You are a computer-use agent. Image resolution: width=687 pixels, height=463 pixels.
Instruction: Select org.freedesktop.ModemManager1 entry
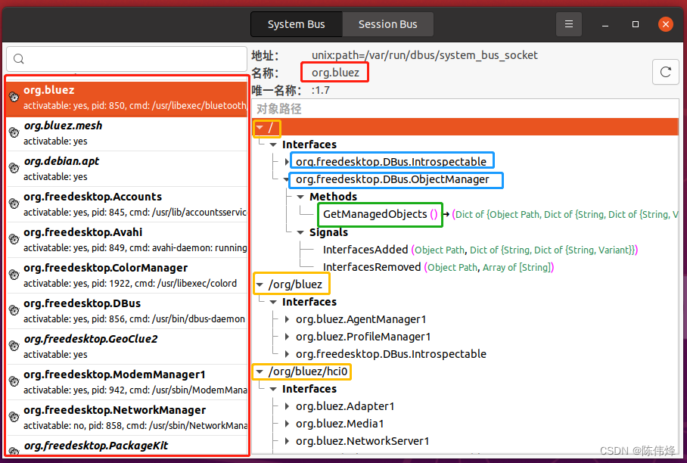(x=128, y=382)
